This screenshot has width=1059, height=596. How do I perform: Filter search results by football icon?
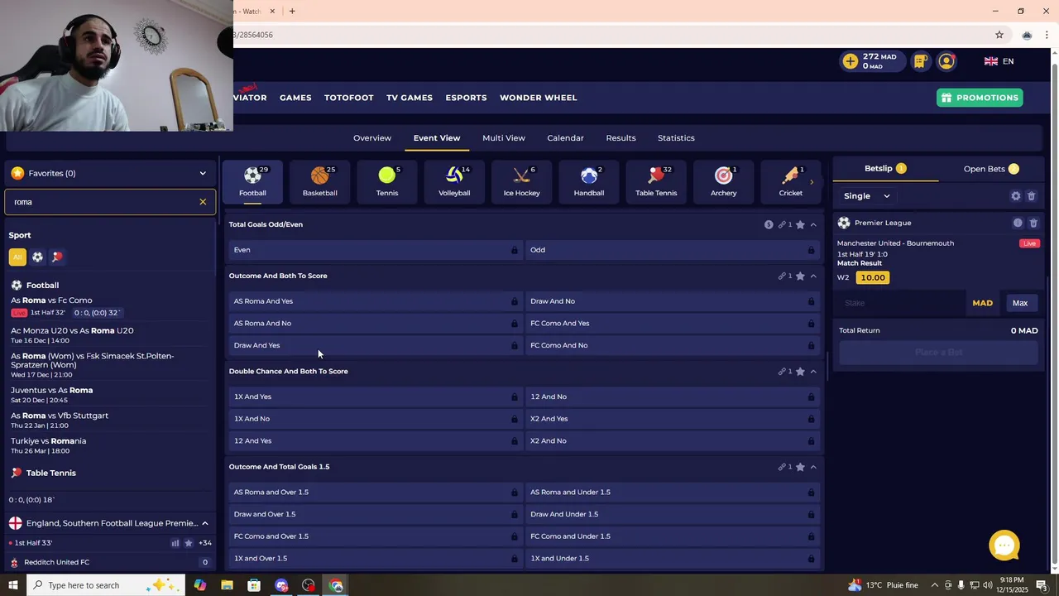(x=37, y=257)
